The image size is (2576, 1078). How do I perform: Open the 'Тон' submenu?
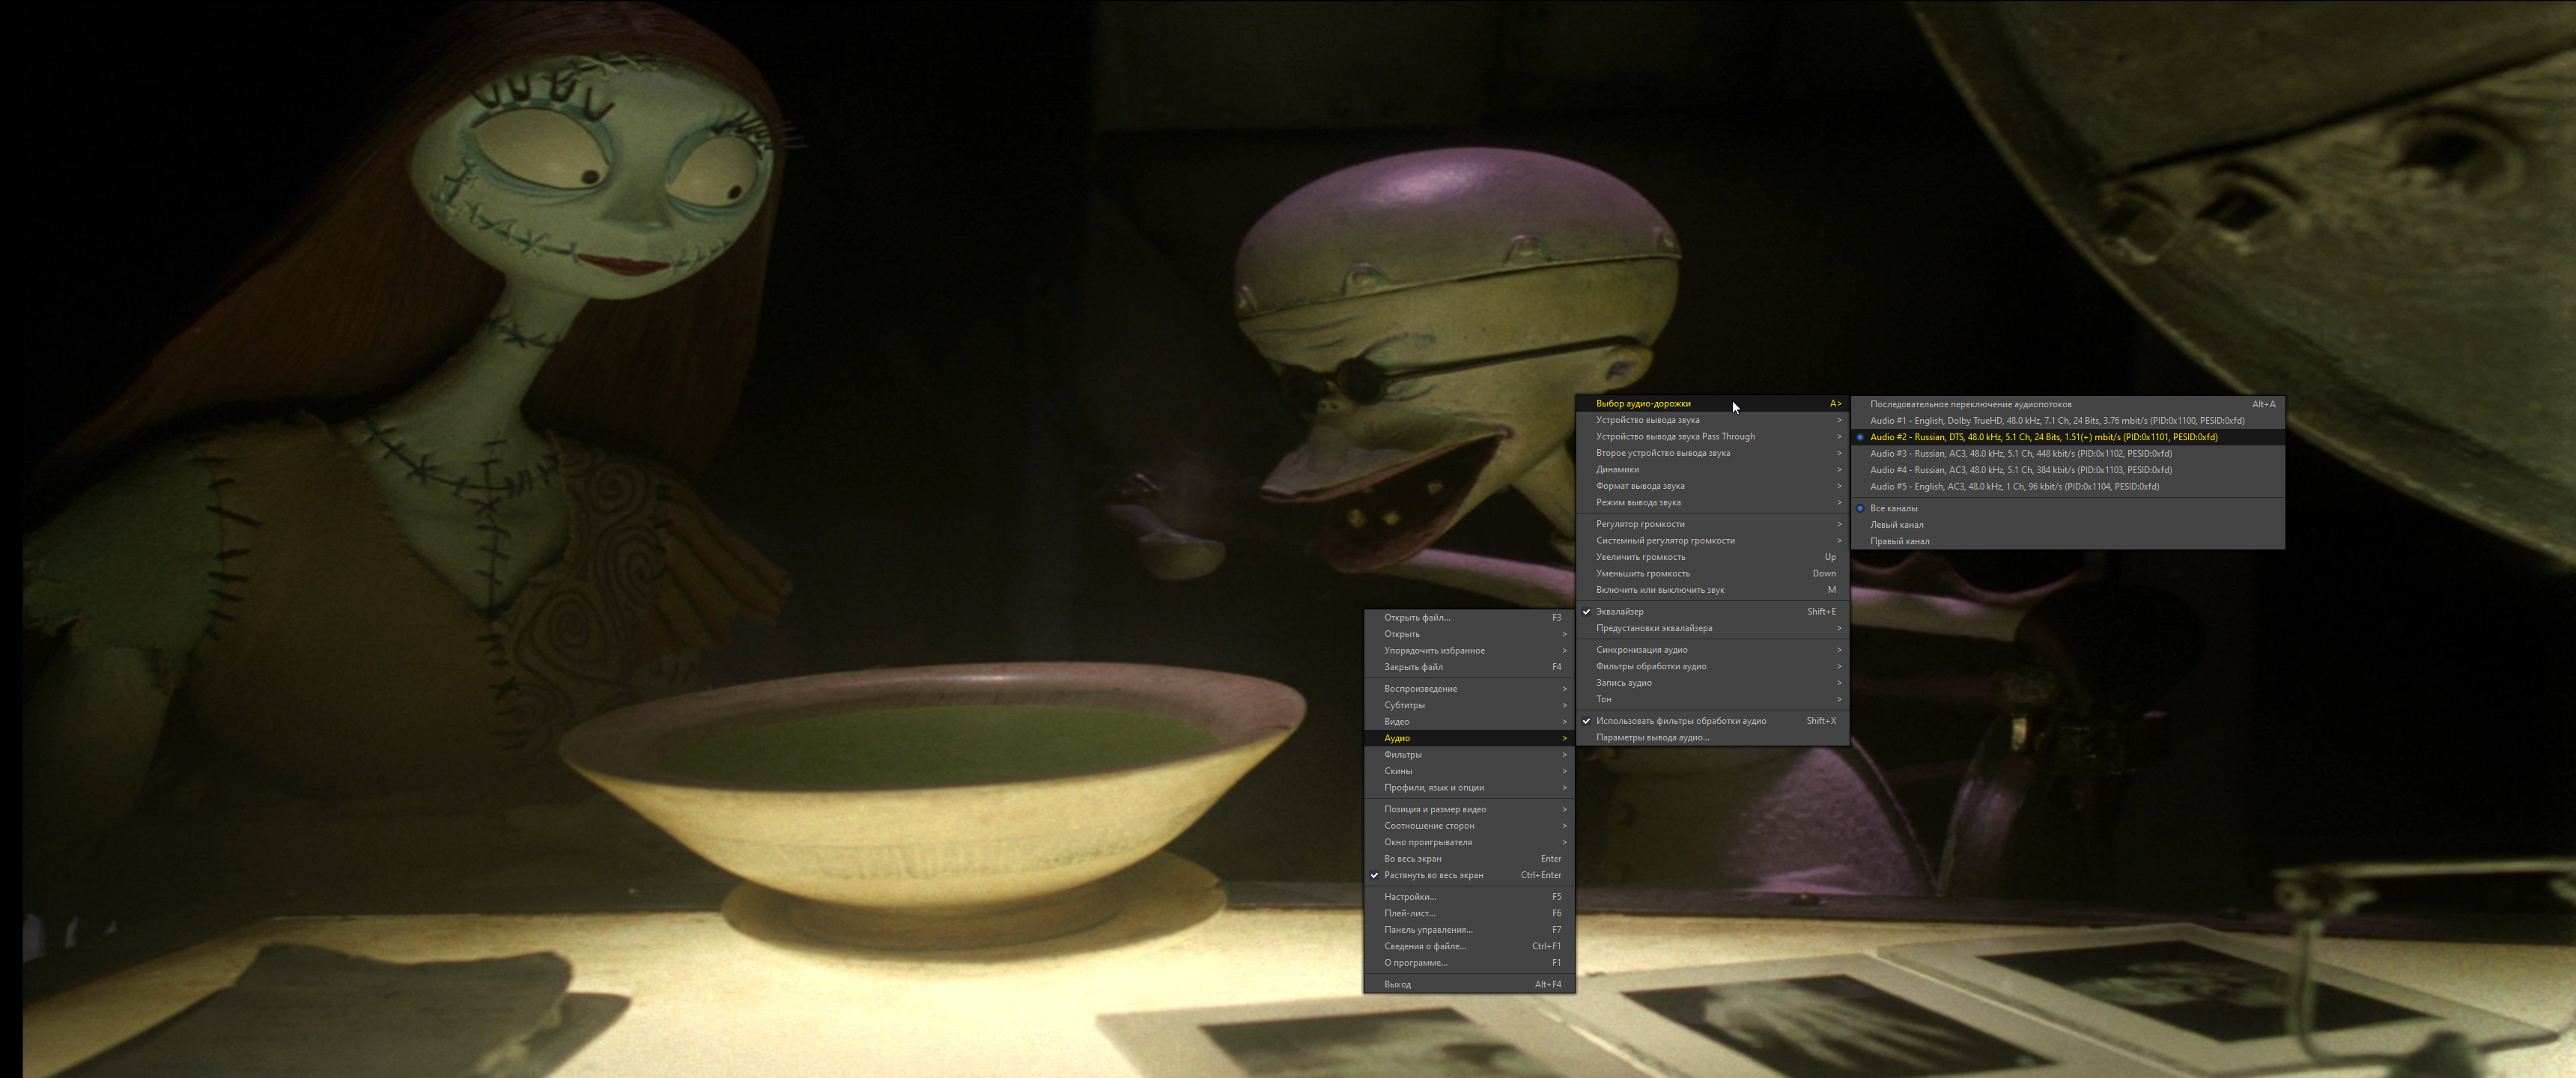(x=1712, y=699)
